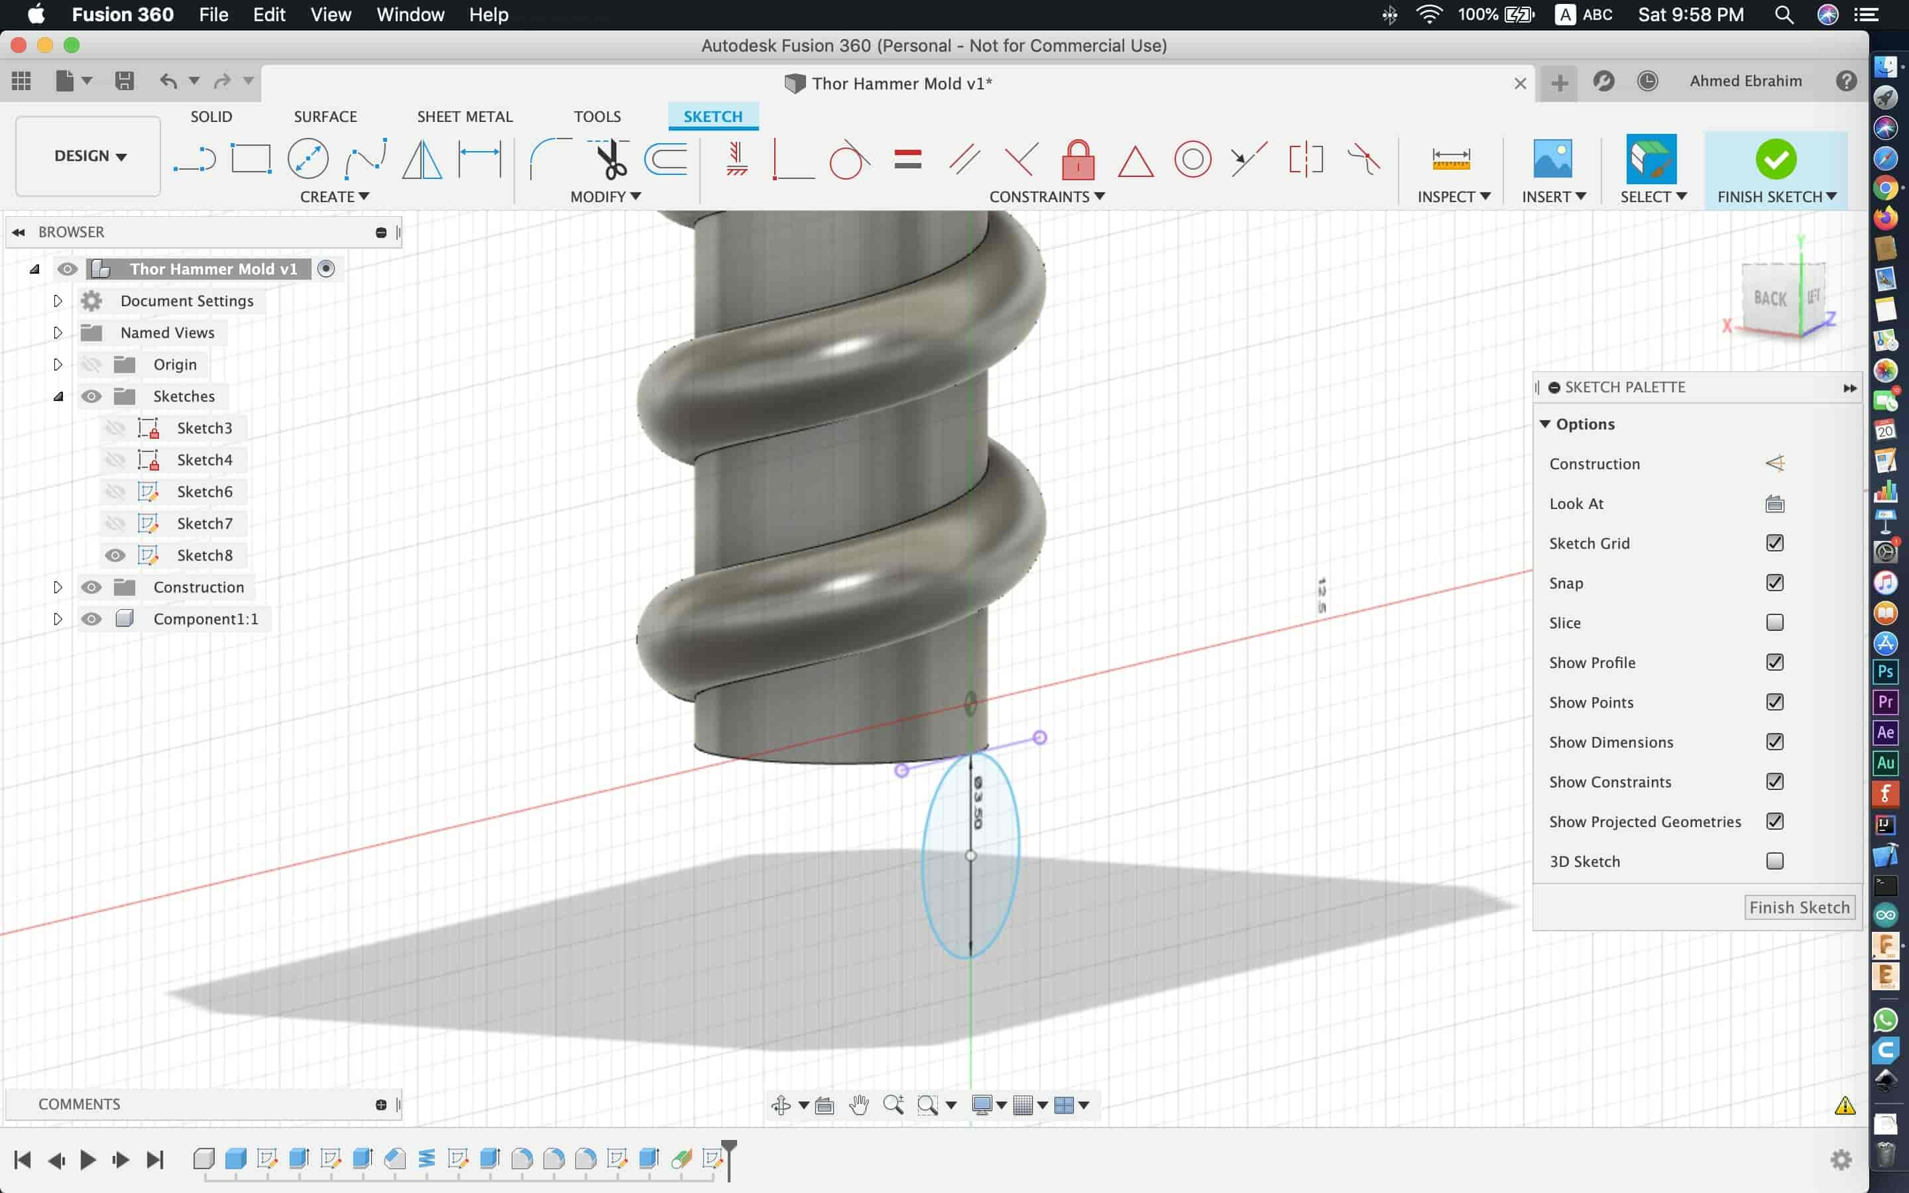Open macOS Spotlight search
The image size is (1909, 1193).
click(x=1784, y=14)
